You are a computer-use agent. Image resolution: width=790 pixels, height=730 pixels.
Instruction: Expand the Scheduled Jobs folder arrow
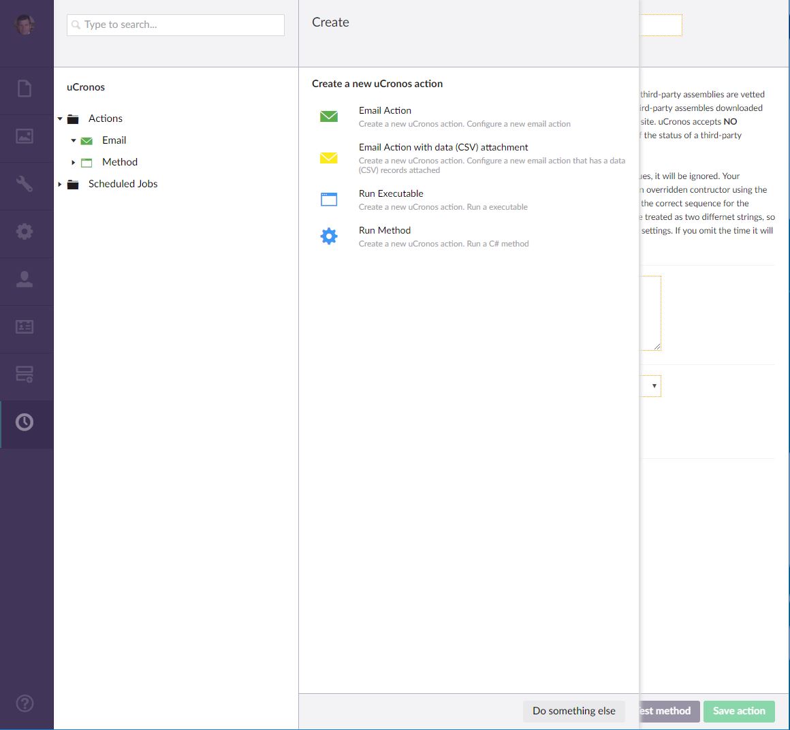tap(60, 185)
